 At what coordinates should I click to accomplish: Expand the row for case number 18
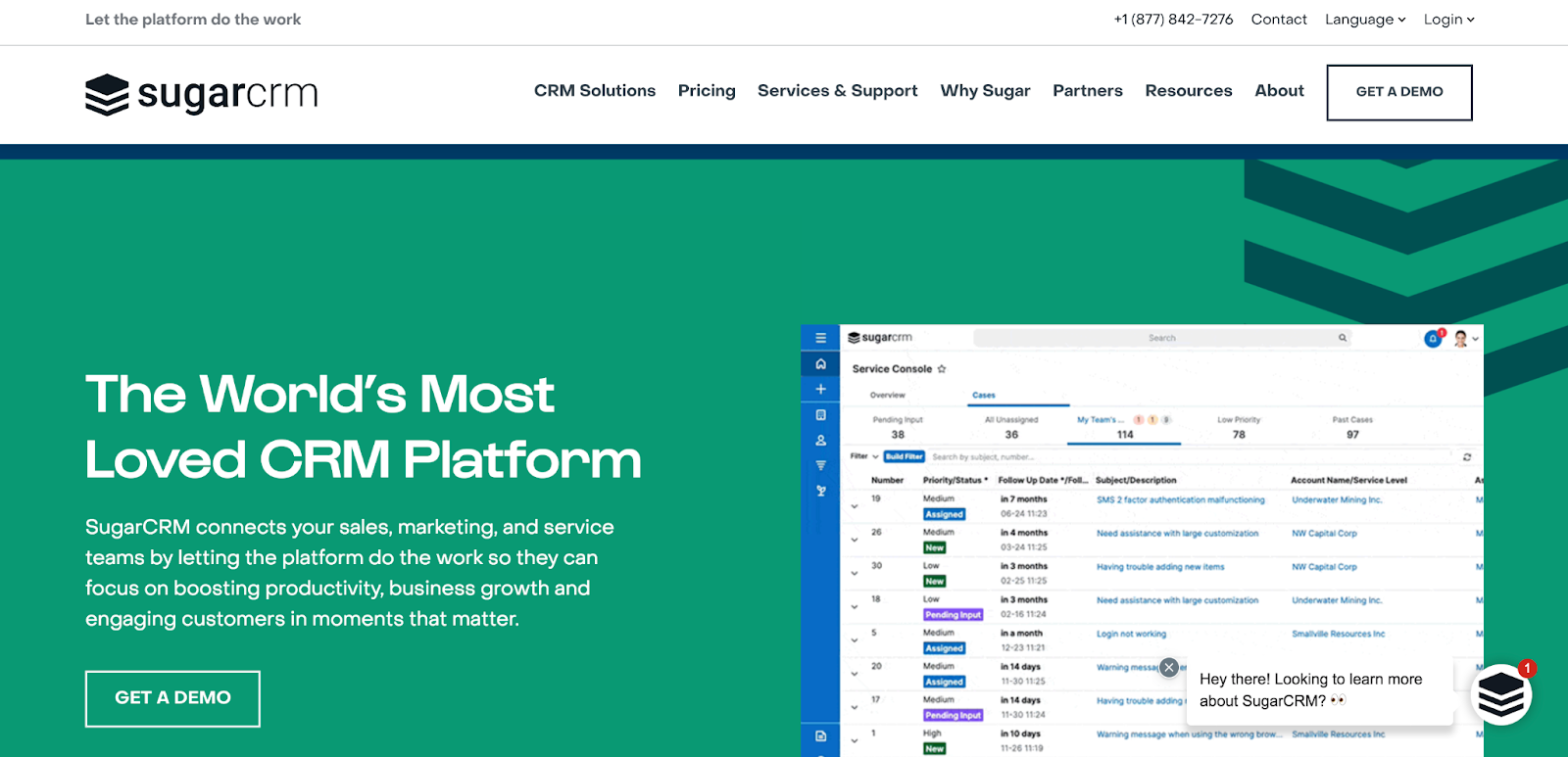(x=855, y=606)
